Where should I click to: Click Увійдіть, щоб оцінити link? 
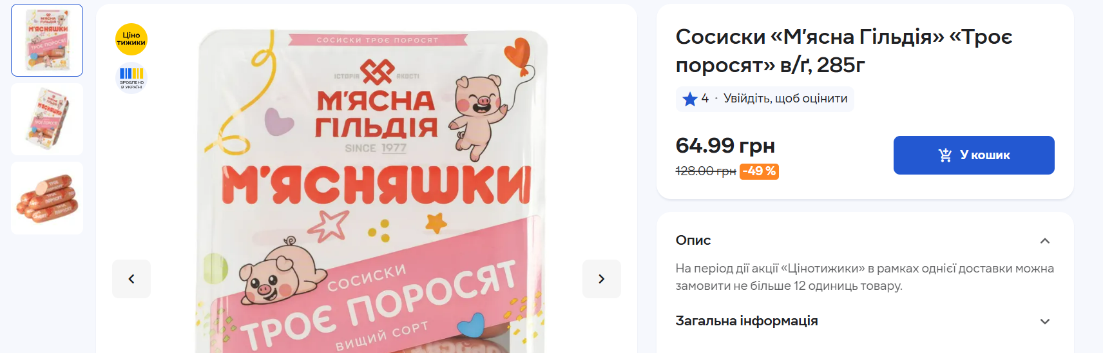785,99
